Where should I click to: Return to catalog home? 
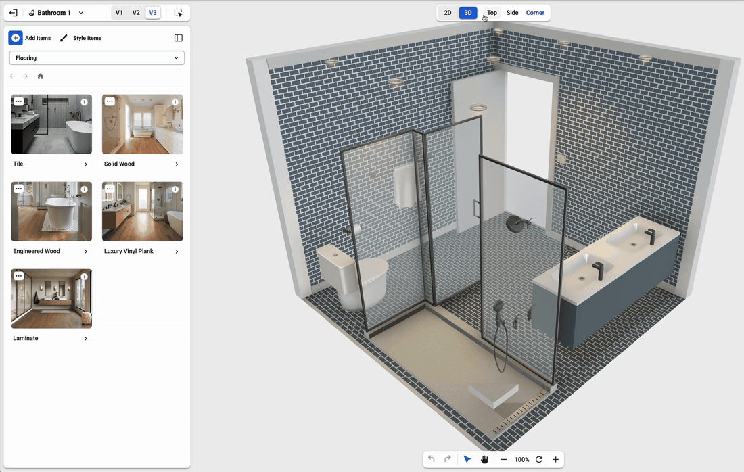pos(41,76)
